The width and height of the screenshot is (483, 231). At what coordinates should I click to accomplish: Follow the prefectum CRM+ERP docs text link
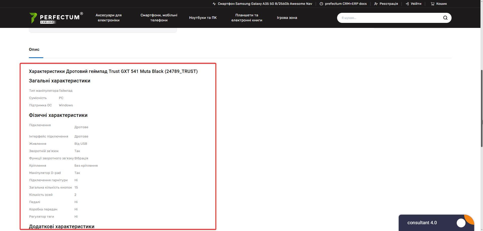tap(346, 4)
